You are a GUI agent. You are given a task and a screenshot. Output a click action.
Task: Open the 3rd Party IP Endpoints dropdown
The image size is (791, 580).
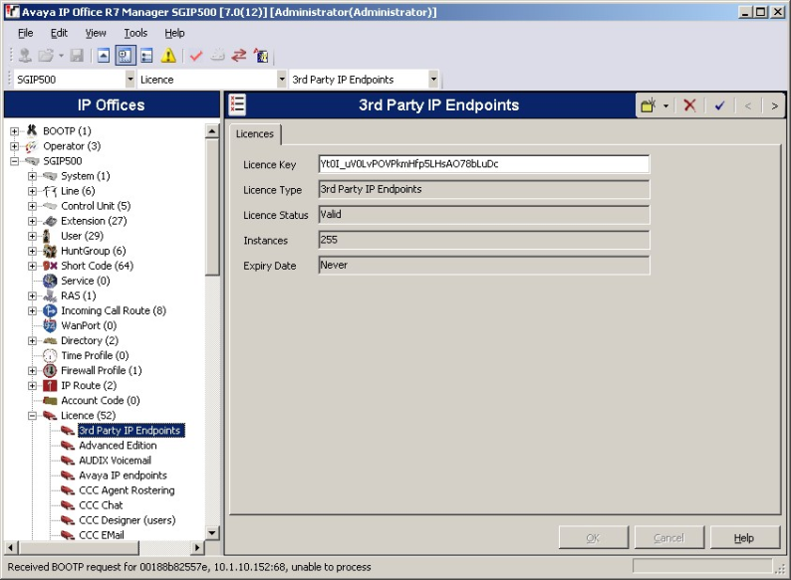tap(433, 80)
